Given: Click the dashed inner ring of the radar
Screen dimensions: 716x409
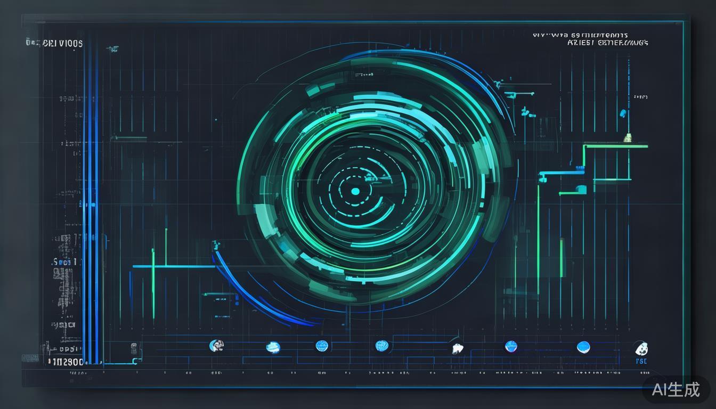Looking at the screenshot, I should coord(355,170).
